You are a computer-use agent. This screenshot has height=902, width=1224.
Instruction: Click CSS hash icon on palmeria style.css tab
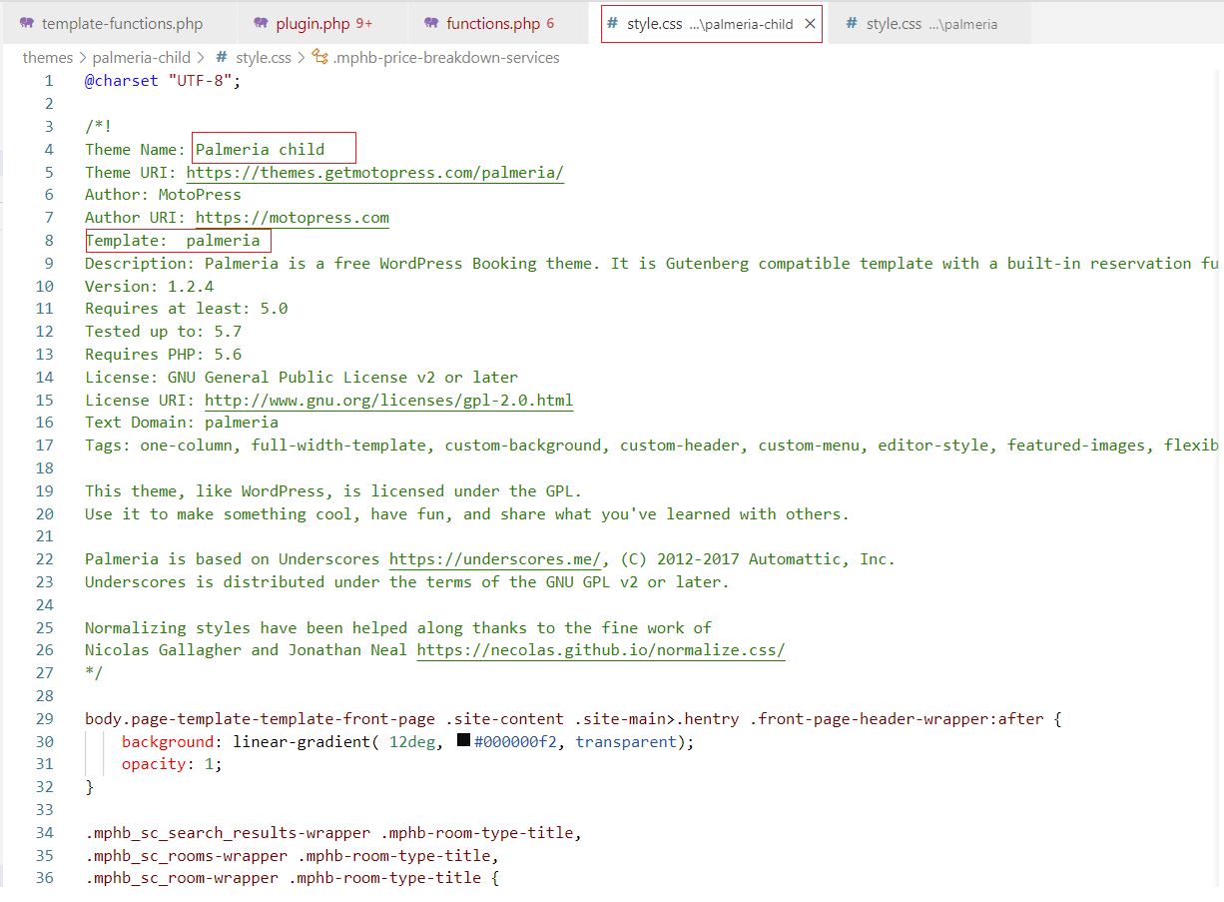pyautogui.click(x=852, y=23)
